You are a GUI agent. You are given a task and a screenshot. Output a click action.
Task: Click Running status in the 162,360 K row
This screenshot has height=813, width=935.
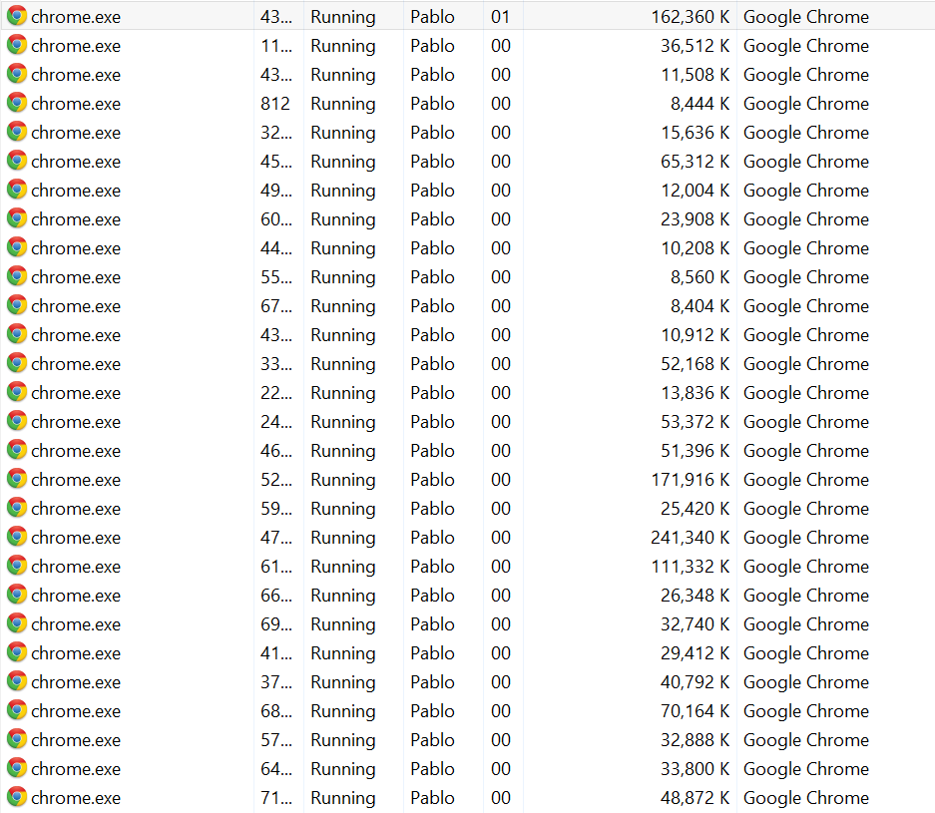343,17
